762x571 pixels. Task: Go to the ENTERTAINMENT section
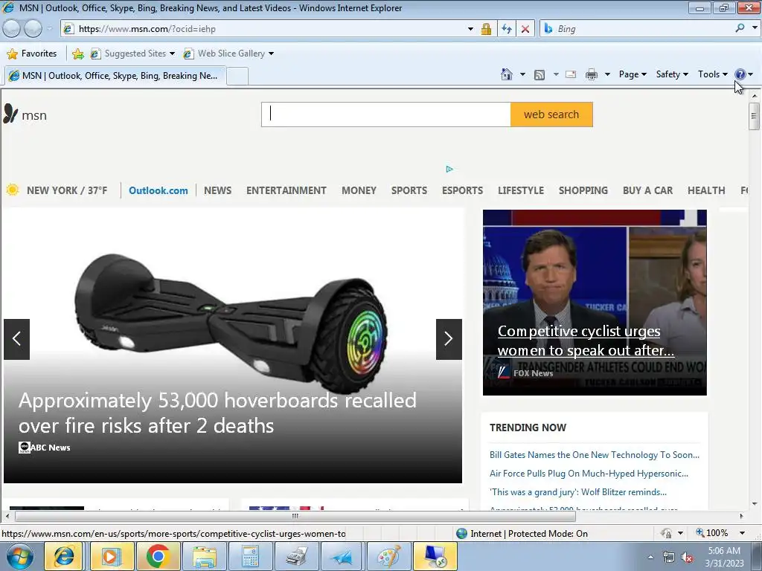(286, 190)
